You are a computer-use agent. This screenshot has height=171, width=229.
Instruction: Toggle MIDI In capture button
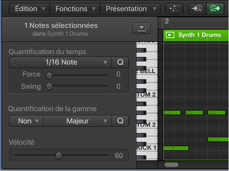click(197, 9)
